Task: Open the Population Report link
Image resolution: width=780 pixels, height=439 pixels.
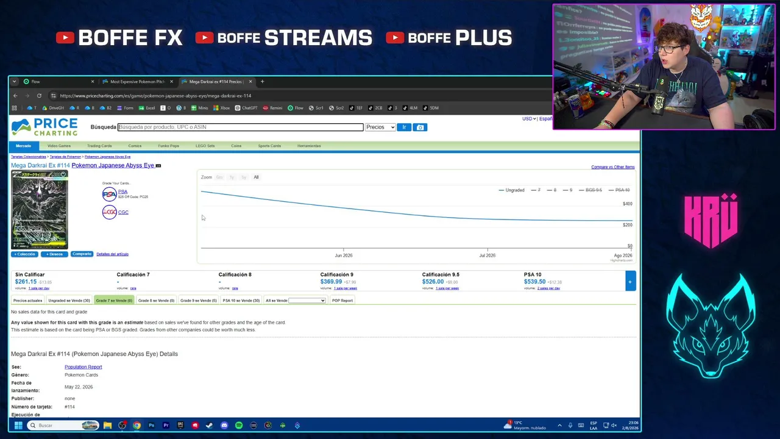Action: click(x=83, y=367)
